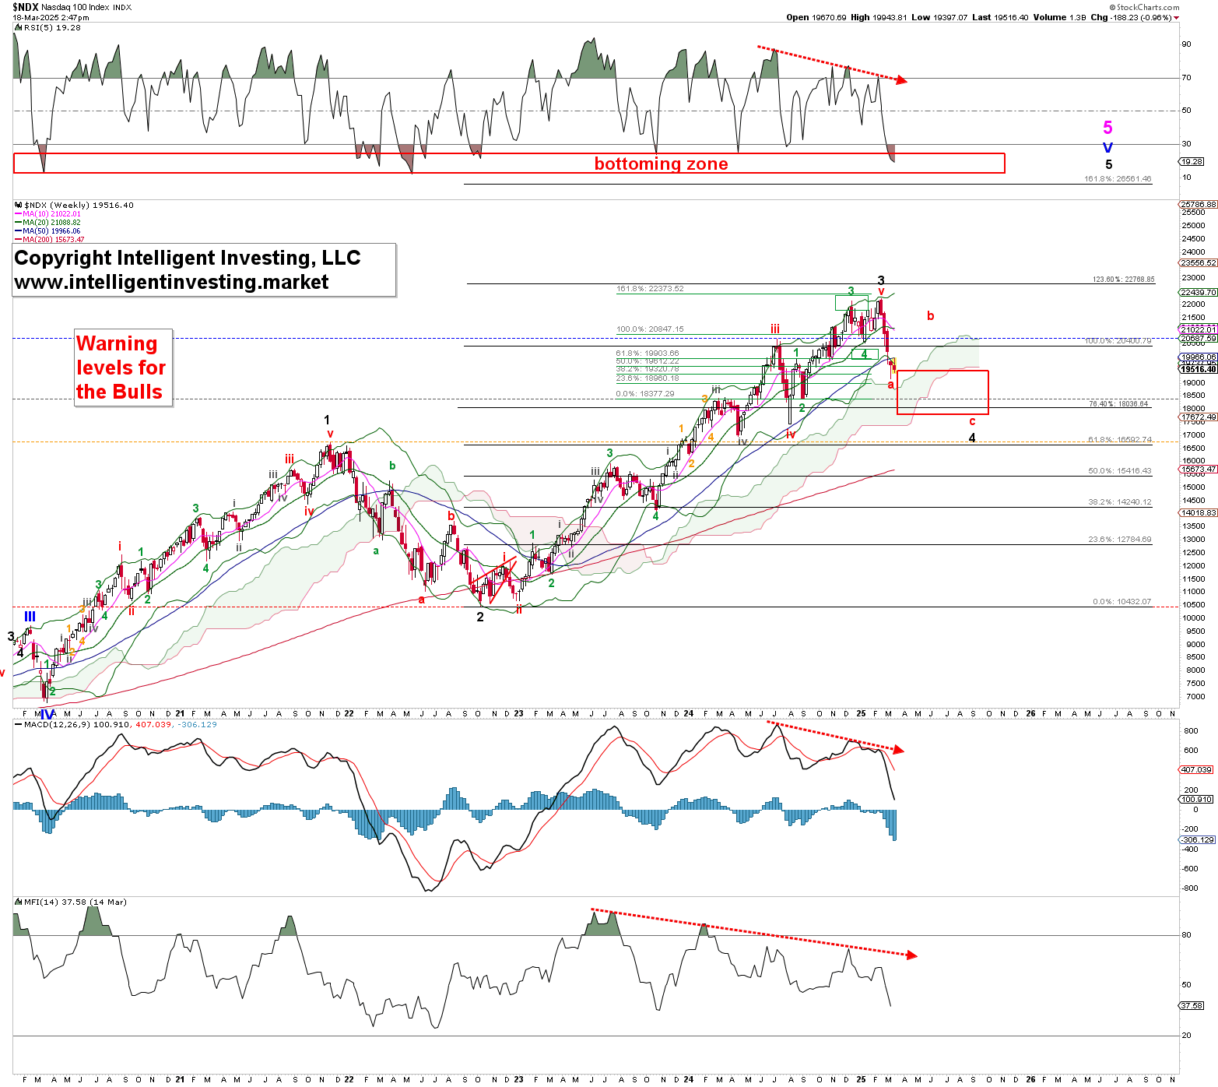Click the "Chg -188.23 (-0.96%)" value
Screen dimensions: 1218x1087
[1131, 17]
